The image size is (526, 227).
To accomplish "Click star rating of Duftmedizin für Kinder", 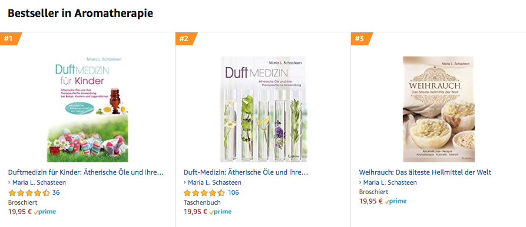I will point(29,193).
